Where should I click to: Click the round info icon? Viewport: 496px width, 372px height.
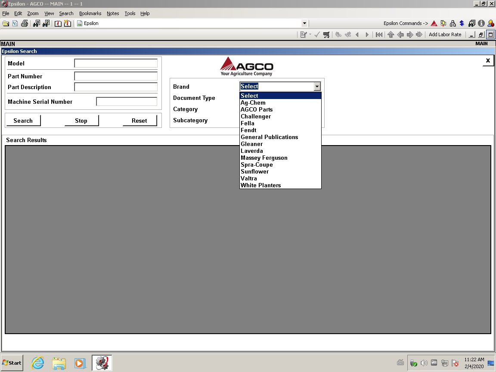point(481,23)
